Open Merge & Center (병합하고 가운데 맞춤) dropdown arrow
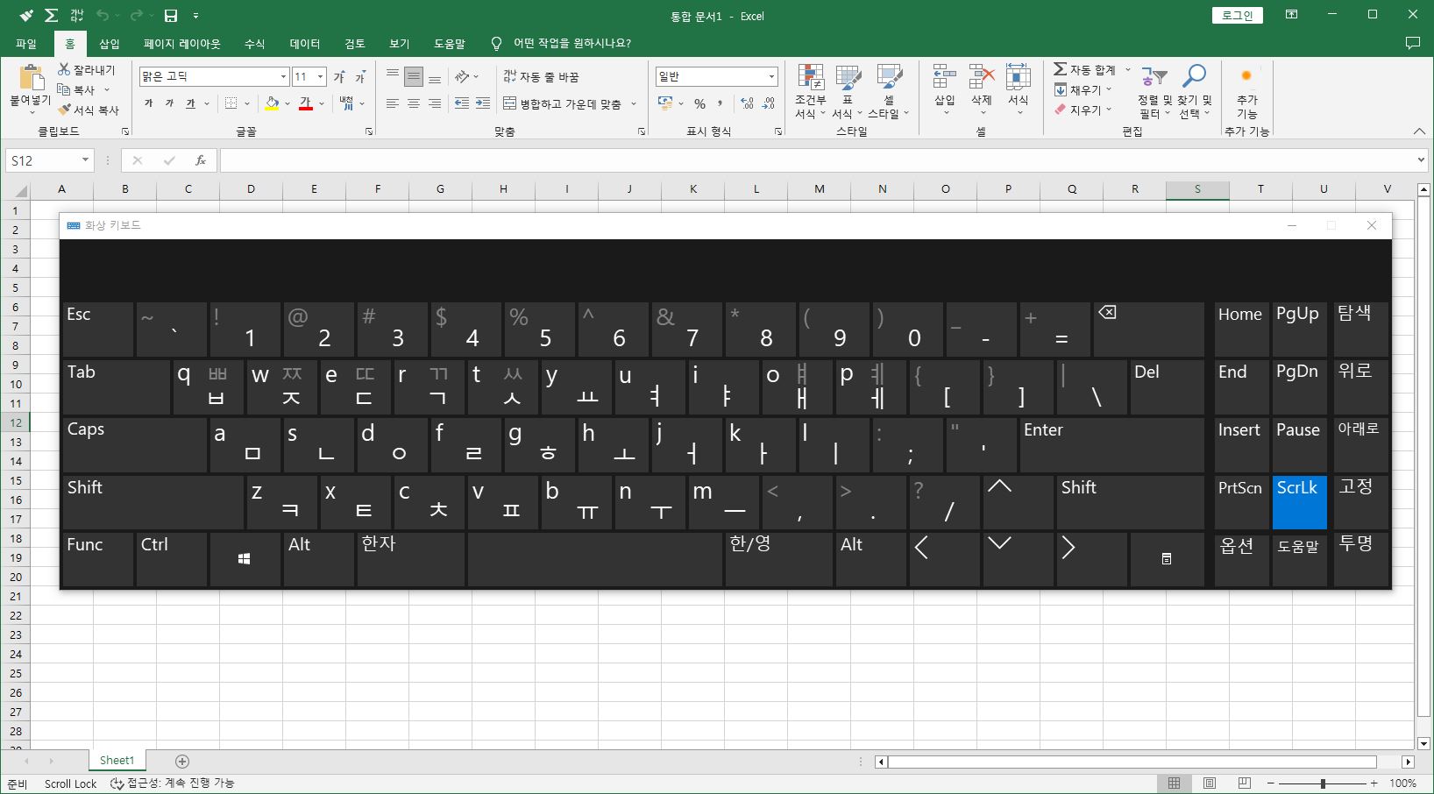This screenshot has width=1434, height=794. pyautogui.click(x=634, y=103)
